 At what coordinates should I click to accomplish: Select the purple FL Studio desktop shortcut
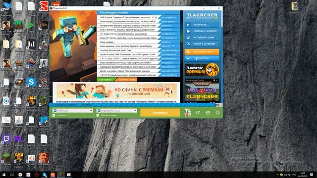coord(19,139)
